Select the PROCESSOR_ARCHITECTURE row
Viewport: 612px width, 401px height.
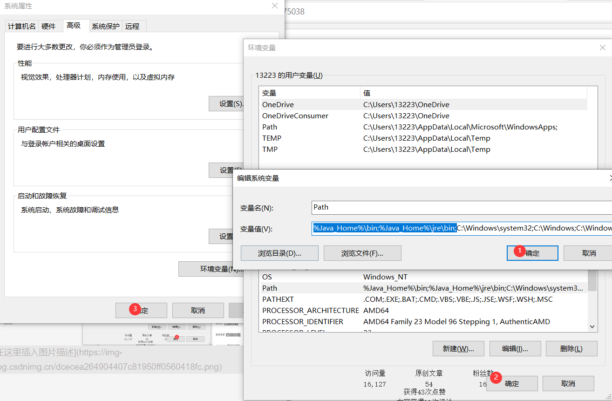(423, 310)
